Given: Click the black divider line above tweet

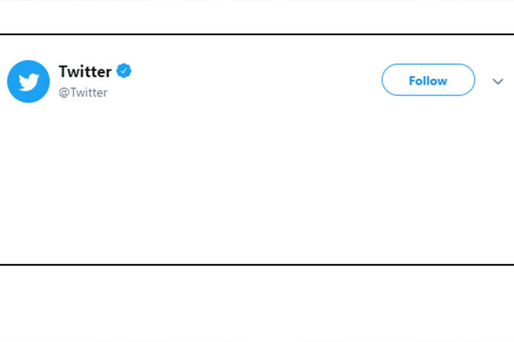Looking at the screenshot, I should 257,34.
